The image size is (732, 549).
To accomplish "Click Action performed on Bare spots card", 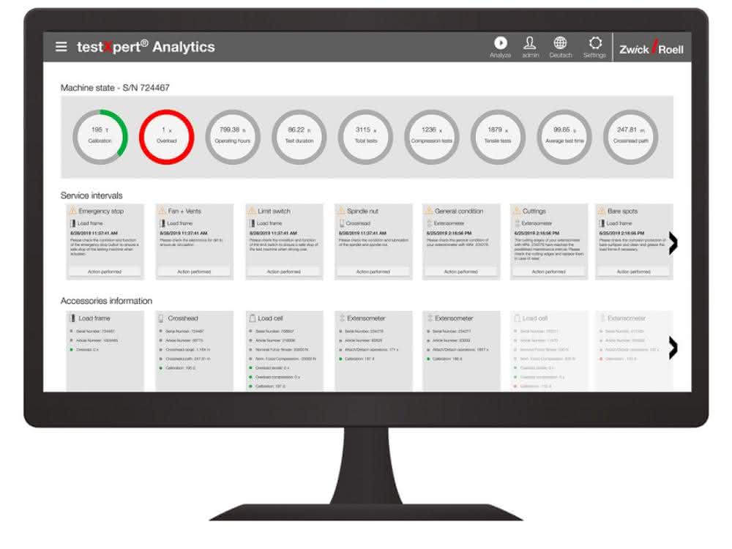I will pos(633,272).
